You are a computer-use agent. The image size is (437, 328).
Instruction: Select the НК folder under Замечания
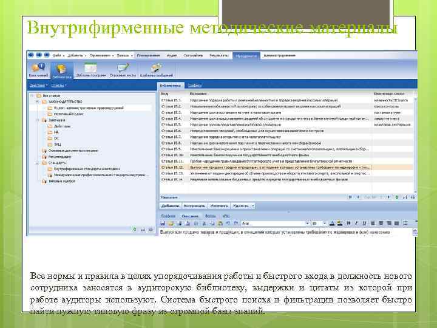[x=53, y=132]
